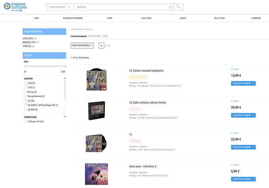Expand the Musique (75) category
269x188 pixels.
coord(30,42)
